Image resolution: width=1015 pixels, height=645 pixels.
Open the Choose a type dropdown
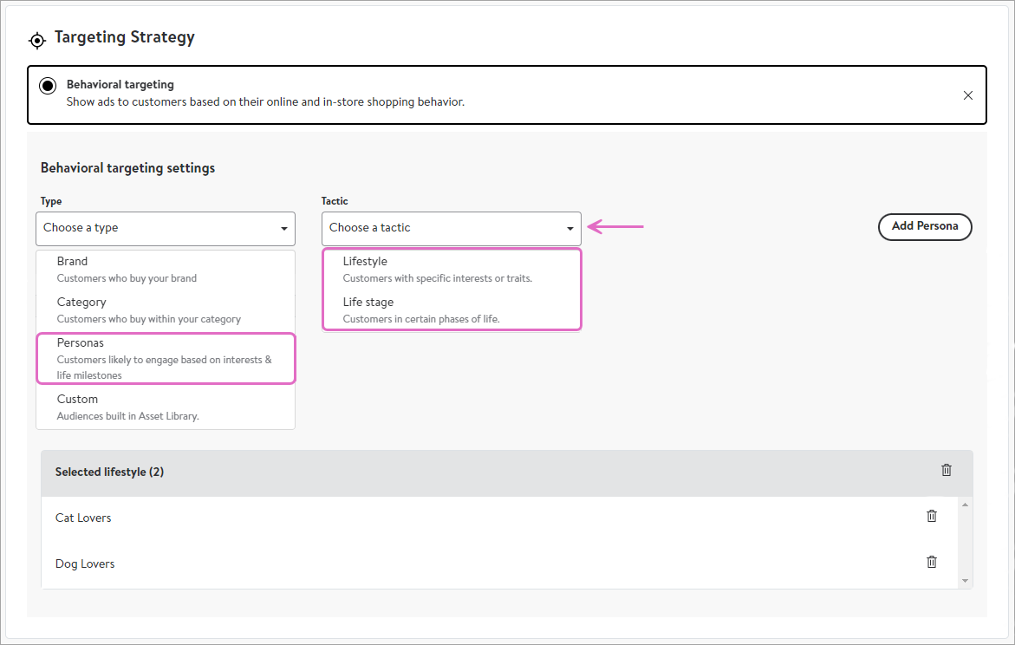point(165,228)
